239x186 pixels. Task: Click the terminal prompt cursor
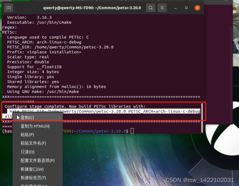[x=132, y=131]
